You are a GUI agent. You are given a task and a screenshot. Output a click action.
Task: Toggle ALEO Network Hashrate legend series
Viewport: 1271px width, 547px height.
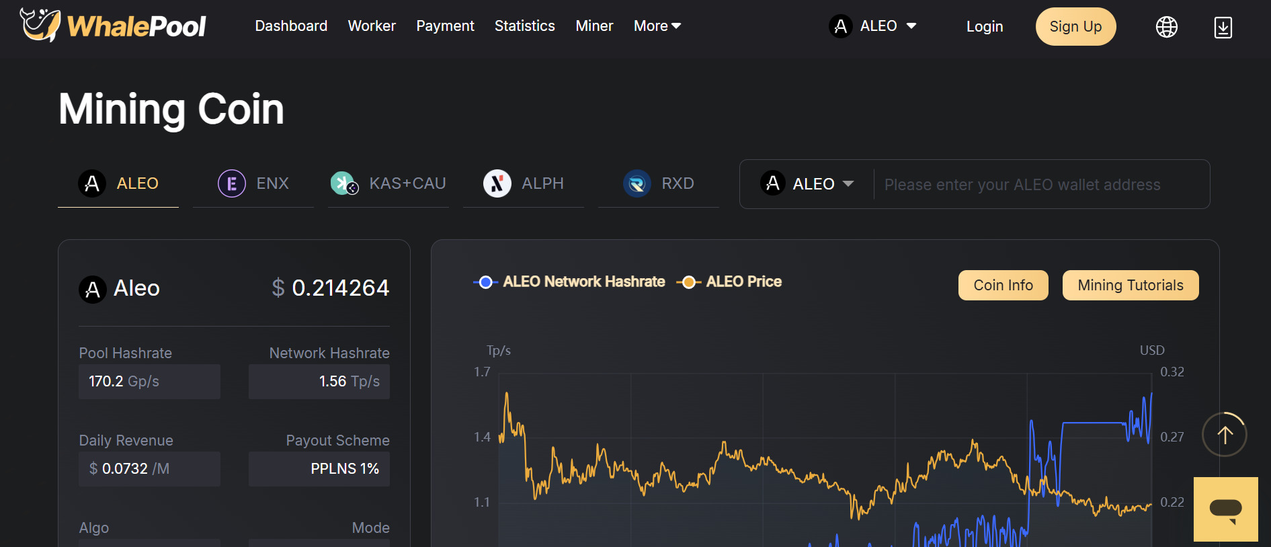point(569,282)
